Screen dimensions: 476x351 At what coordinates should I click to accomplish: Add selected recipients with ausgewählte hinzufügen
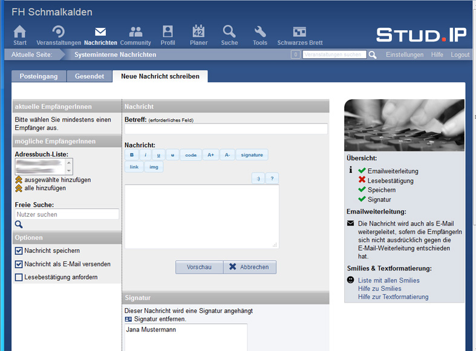coord(57,180)
